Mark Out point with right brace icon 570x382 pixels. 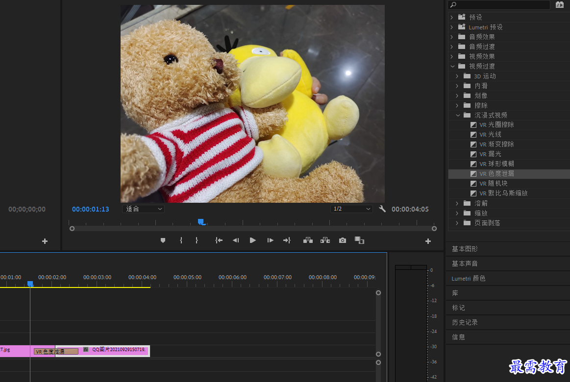point(197,240)
